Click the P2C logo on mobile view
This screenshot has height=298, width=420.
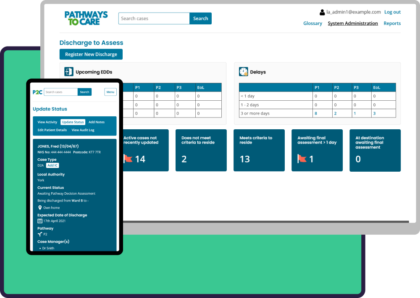point(37,92)
